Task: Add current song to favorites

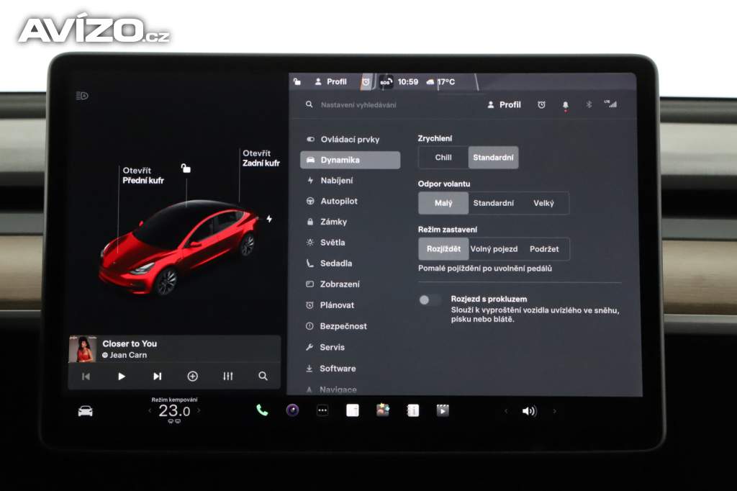Action: click(192, 376)
